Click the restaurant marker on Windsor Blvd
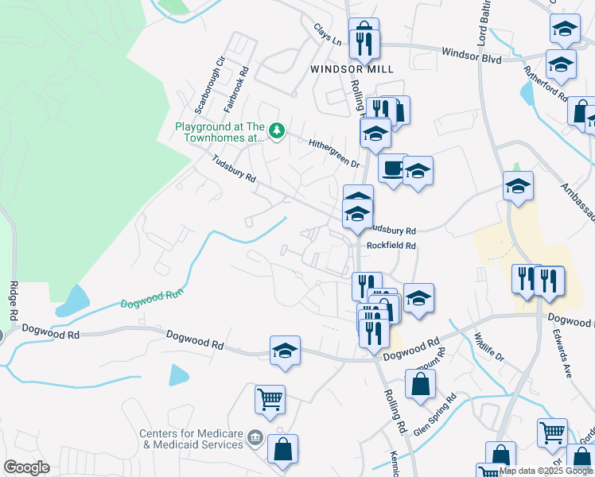The width and height of the screenshot is (595, 477). click(x=364, y=45)
